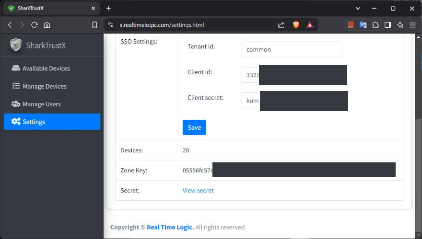The height and width of the screenshot is (239, 422).
Task: Click the Devices label
Action: pyautogui.click(x=131, y=150)
